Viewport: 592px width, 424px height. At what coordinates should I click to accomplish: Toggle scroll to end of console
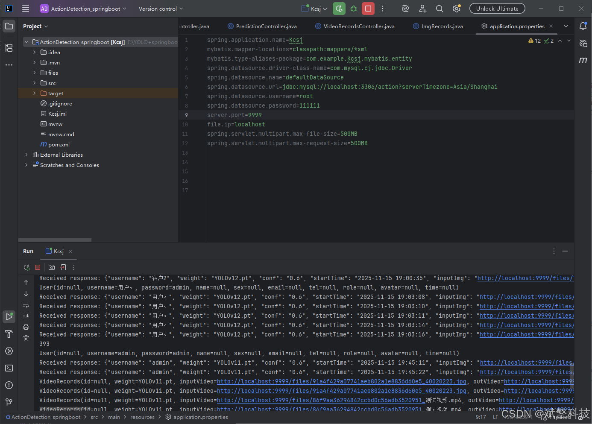pos(26,316)
